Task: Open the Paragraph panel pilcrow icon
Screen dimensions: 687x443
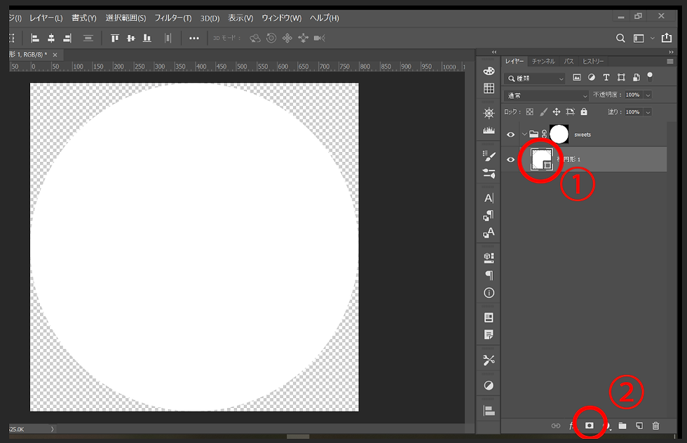Action: [489, 275]
